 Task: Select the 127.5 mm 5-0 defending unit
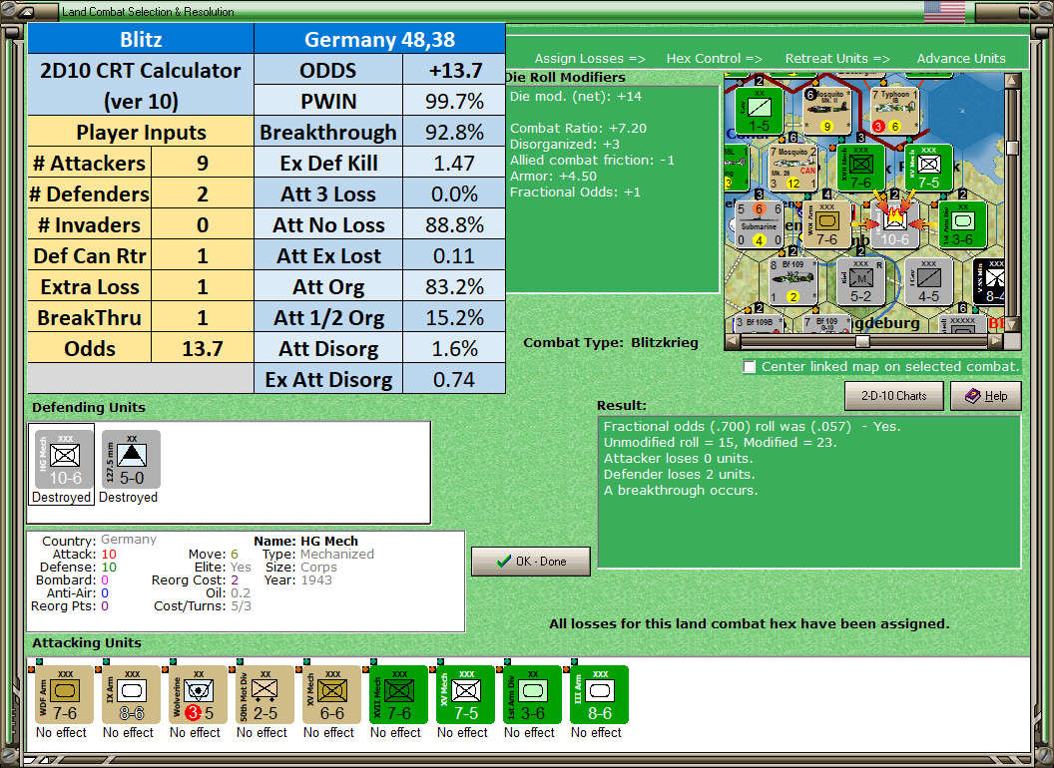(131, 460)
